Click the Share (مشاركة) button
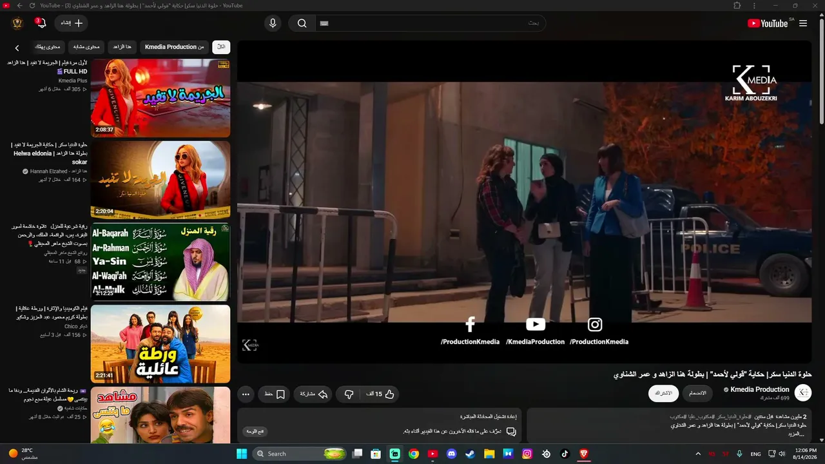825x464 pixels. [314, 394]
